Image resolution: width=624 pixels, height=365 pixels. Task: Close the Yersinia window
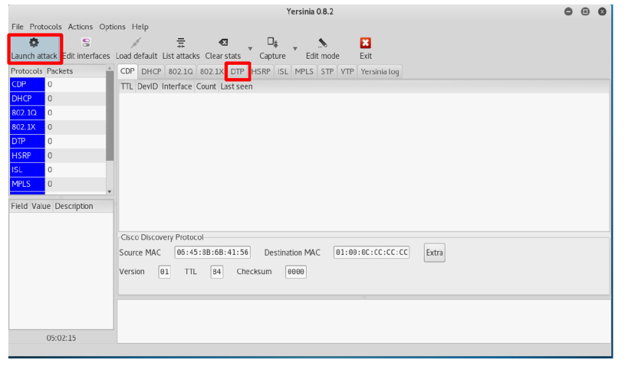coord(602,11)
